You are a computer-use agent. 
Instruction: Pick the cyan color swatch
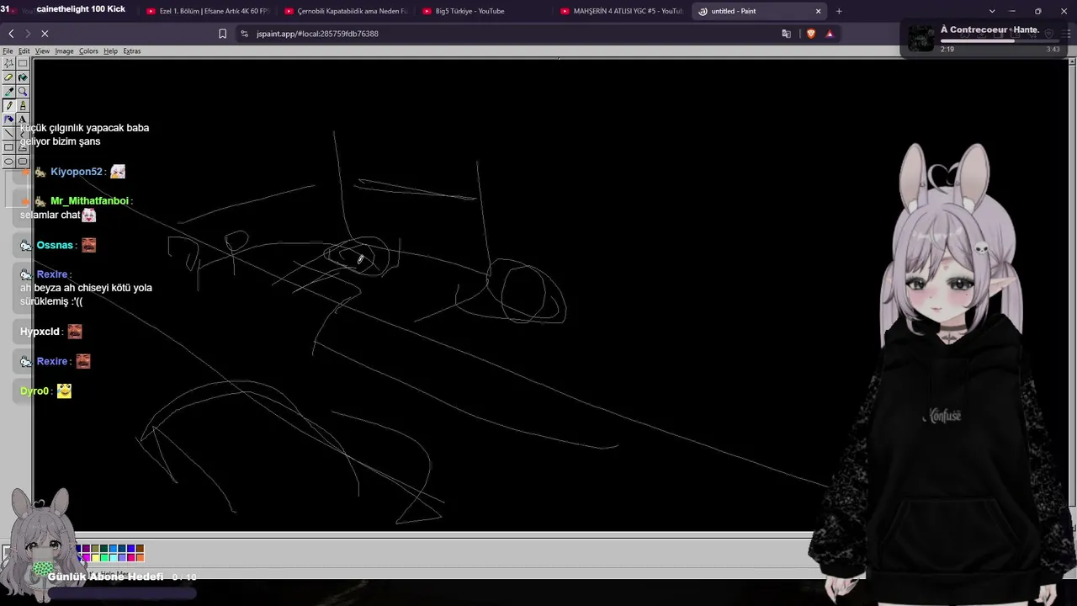tap(113, 557)
